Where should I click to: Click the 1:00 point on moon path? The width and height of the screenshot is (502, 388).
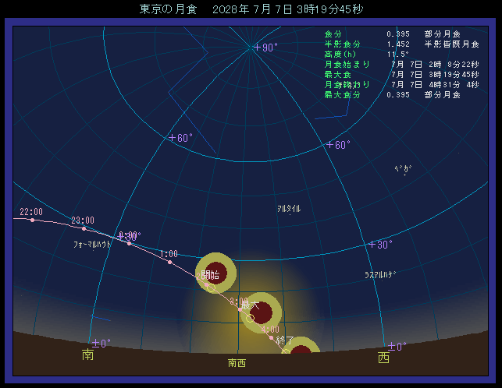coord(169,262)
